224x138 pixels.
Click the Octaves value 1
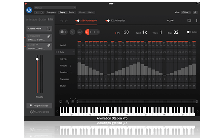[x=161, y=32]
